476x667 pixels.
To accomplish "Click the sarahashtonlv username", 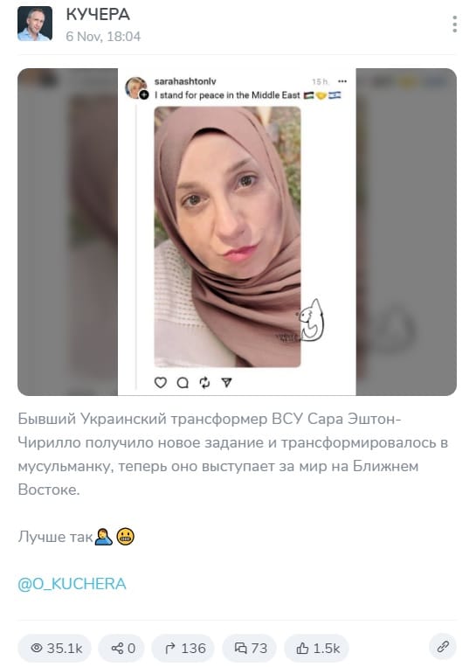I will 185,81.
